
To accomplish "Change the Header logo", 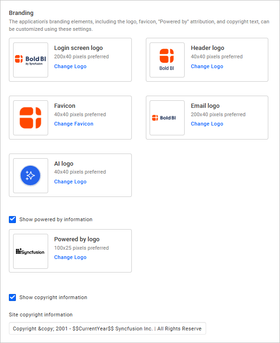I will click(207, 66).
